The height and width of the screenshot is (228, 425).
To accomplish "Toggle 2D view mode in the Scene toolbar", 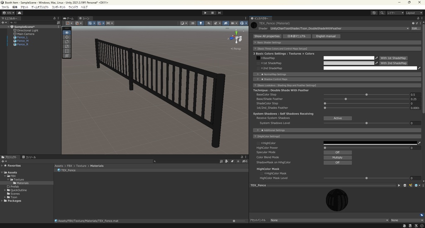I will point(193,23).
